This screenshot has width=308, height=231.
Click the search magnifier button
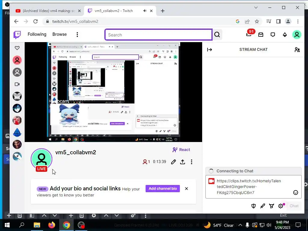click(x=217, y=35)
